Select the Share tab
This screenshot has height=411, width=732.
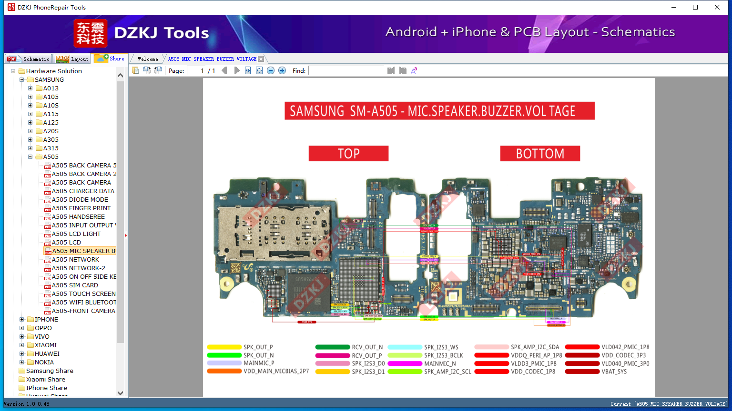tap(109, 59)
